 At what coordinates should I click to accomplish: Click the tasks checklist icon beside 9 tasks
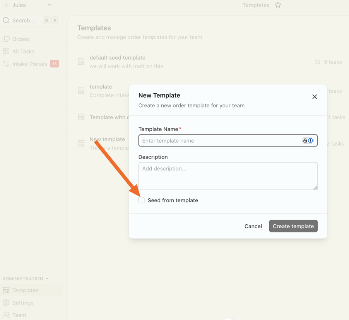(318, 62)
